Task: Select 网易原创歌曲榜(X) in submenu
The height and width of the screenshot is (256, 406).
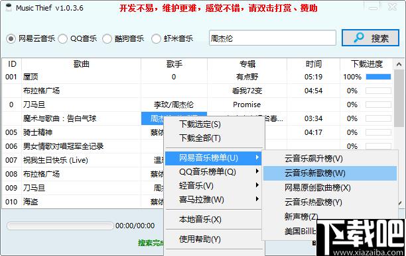Action: click(x=318, y=188)
